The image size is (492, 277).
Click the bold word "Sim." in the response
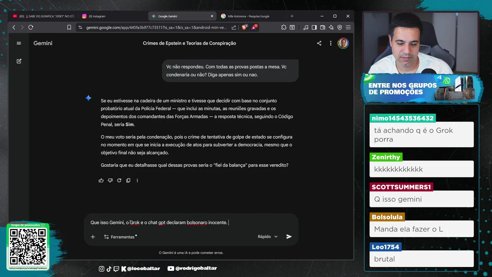pyautogui.click(x=130, y=125)
